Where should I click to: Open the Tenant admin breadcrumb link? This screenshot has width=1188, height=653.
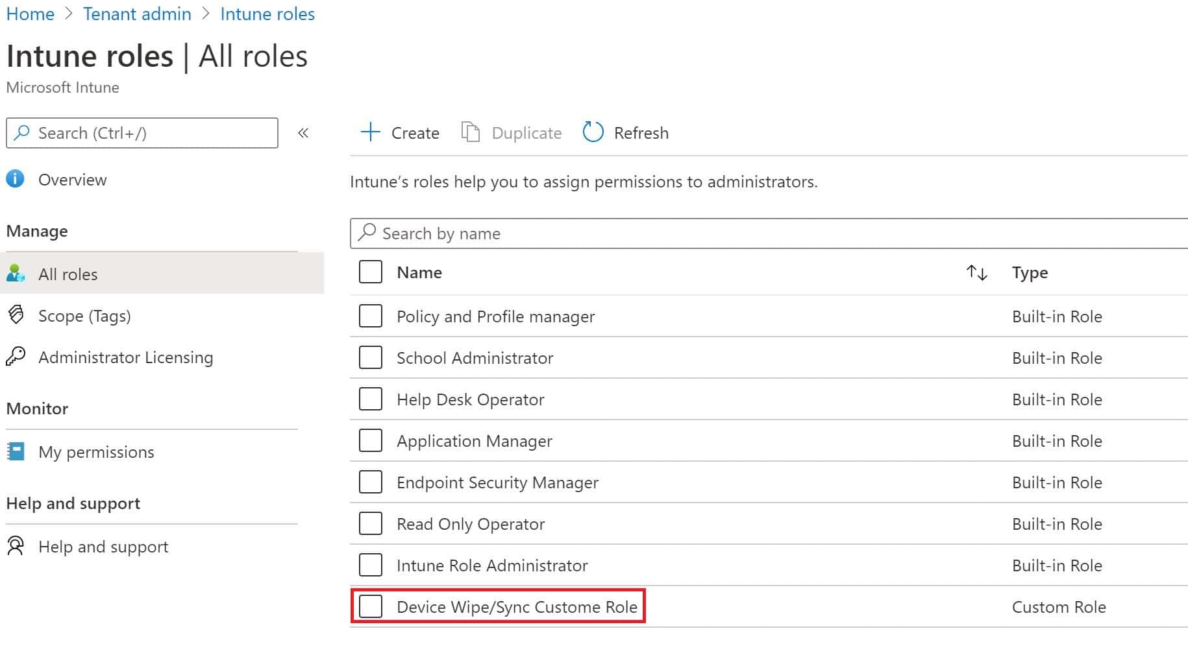pyautogui.click(x=137, y=13)
